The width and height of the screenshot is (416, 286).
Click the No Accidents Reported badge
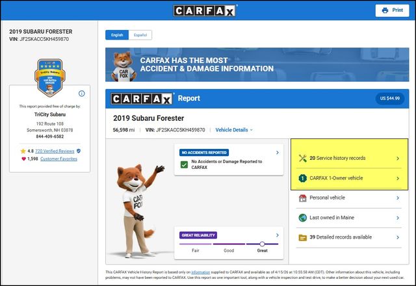tap(204, 153)
